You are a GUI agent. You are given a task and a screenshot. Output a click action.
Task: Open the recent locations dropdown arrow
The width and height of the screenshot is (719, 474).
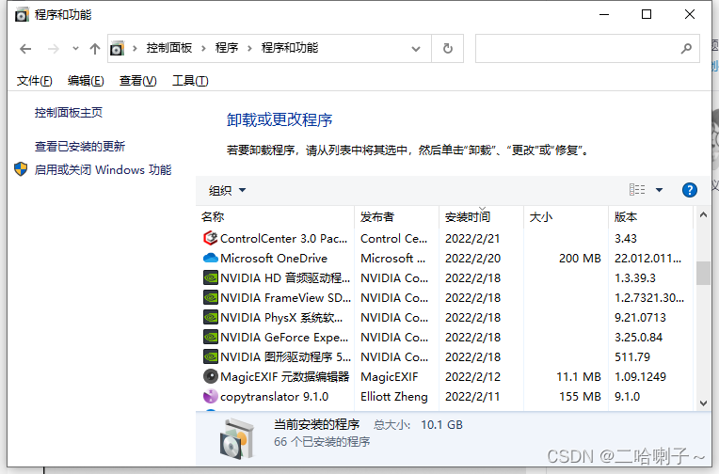[75, 48]
